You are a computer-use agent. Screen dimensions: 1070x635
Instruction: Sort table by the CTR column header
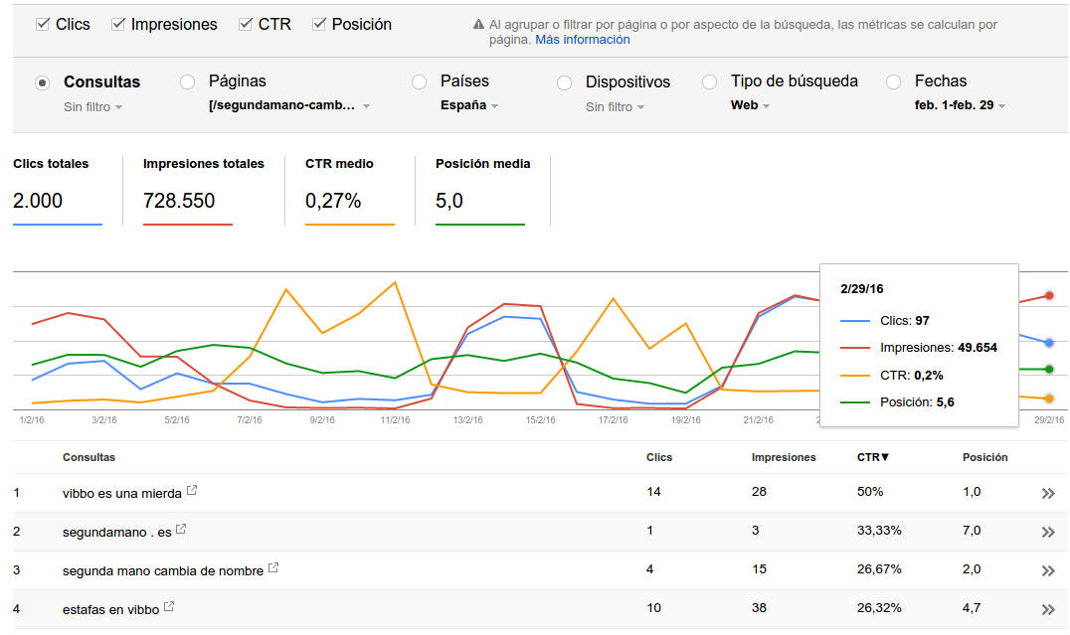873,457
